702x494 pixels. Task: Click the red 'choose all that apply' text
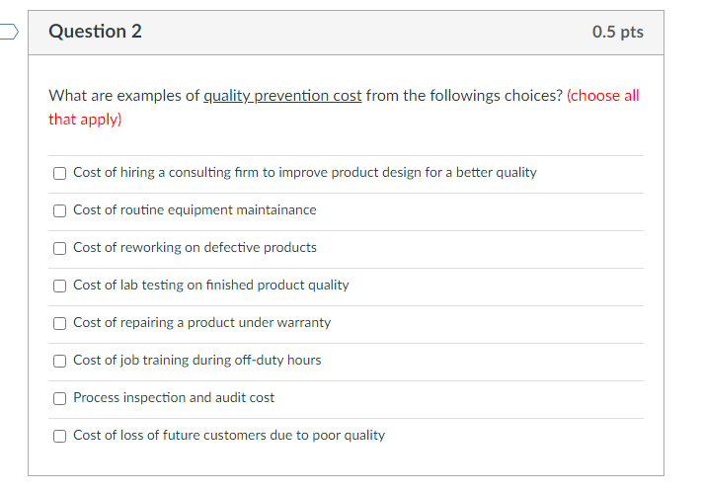click(602, 96)
